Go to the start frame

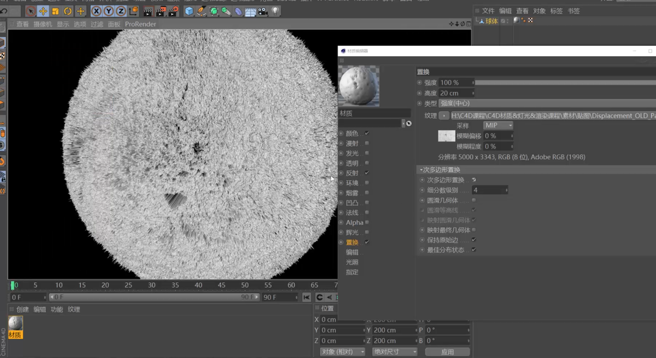pyautogui.click(x=306, y=297)
